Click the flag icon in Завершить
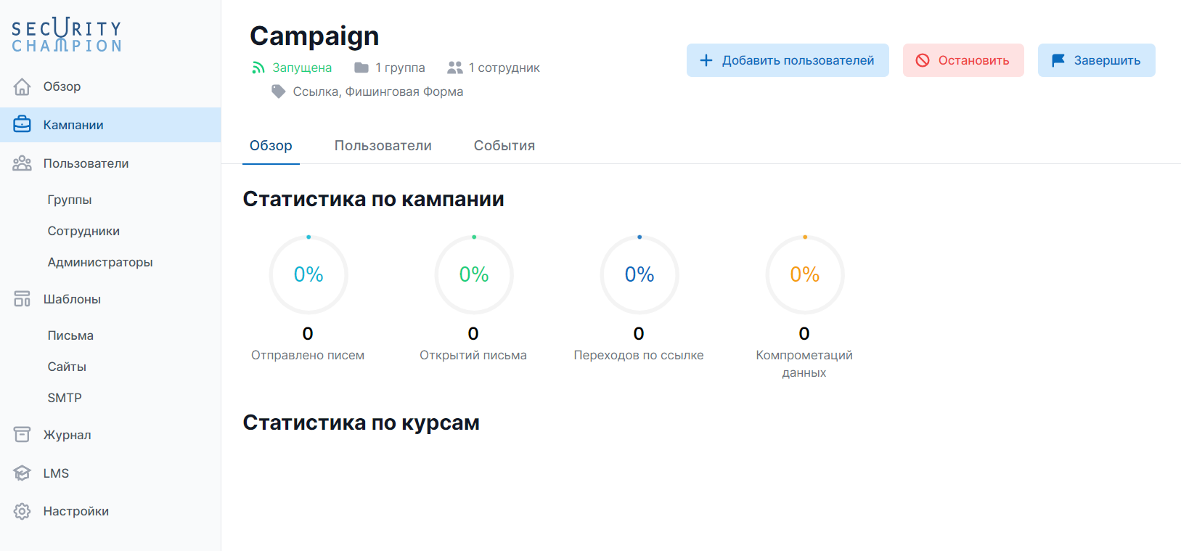Screen dimensions: 1181x551 click(1058, 60)
